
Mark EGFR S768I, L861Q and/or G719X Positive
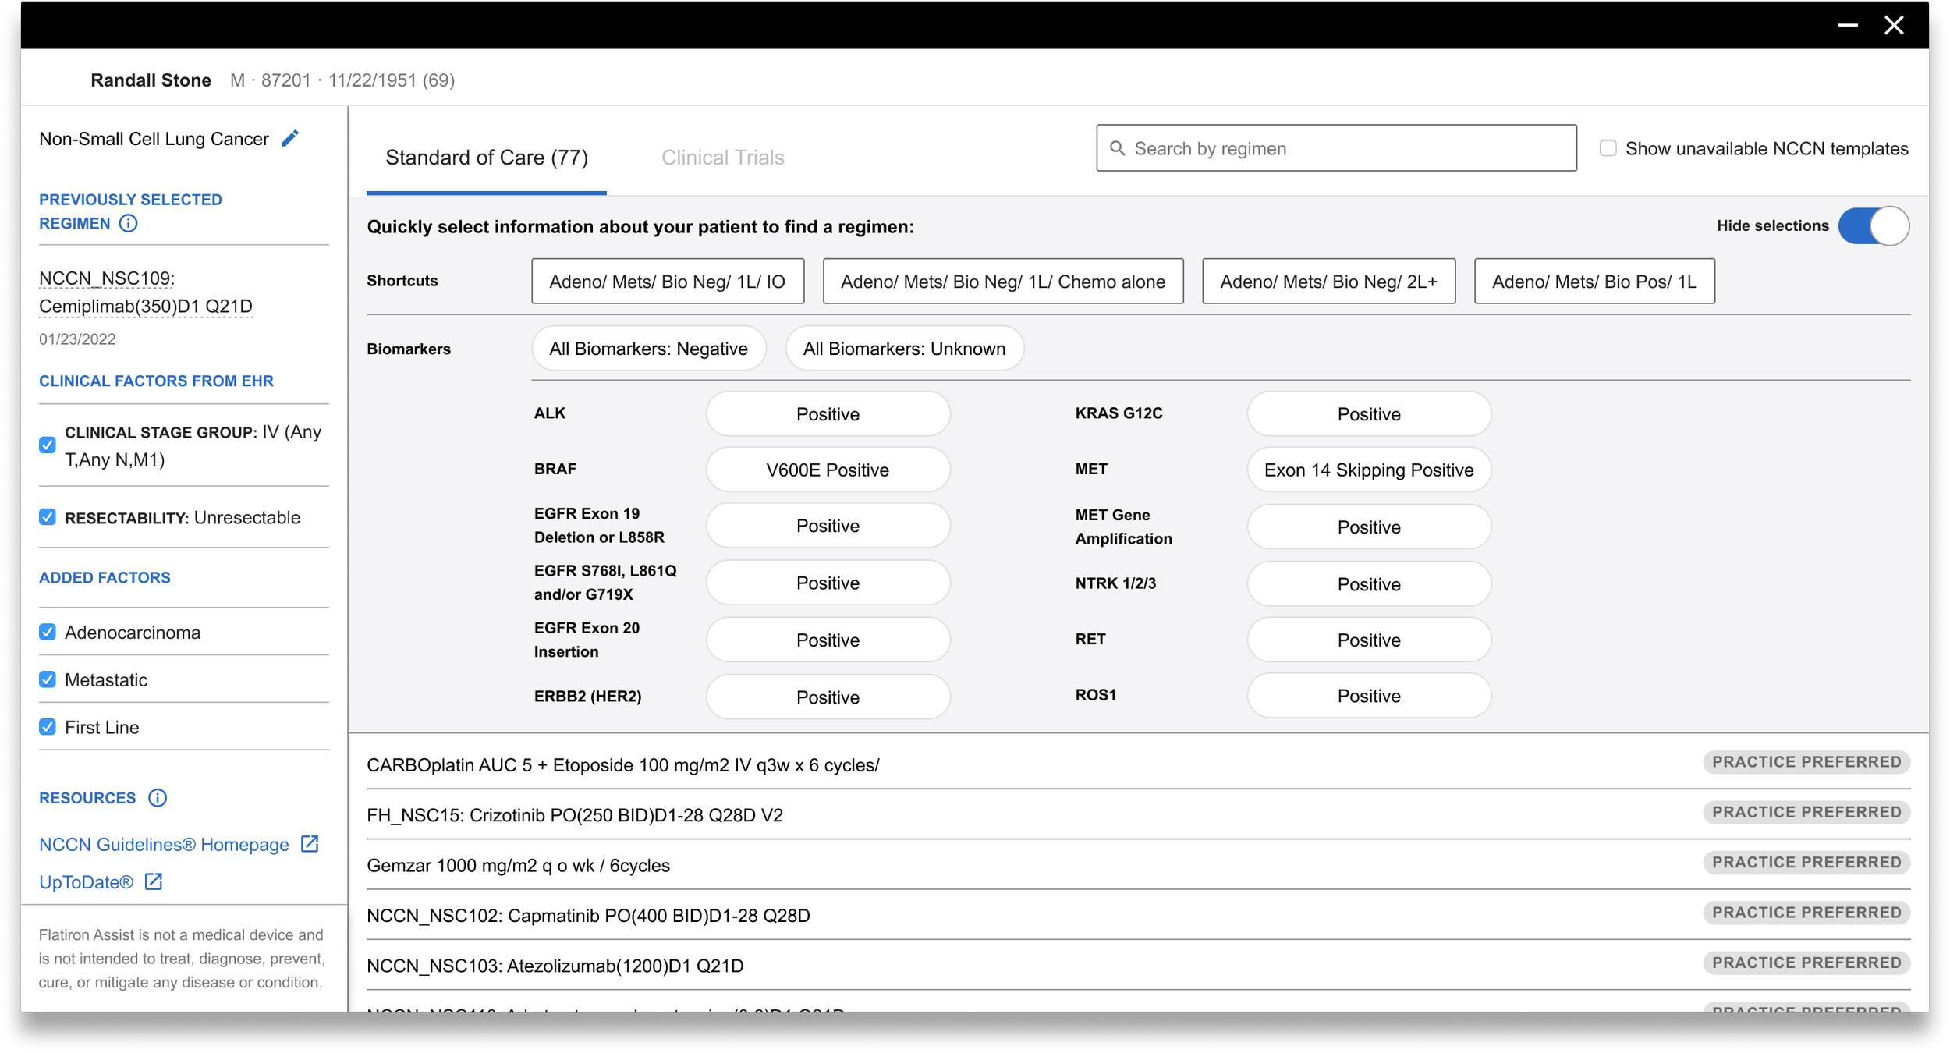coord(828,583)
